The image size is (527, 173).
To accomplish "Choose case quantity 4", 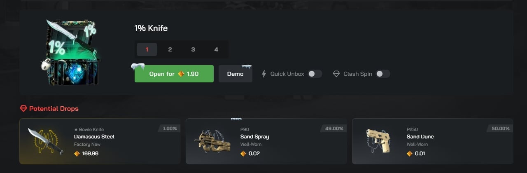I will click(x=216, y=50).
